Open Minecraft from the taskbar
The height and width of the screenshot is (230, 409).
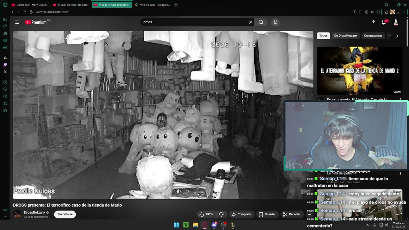(186, 225)
